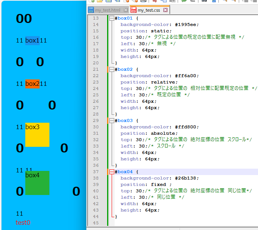Image resolution: width=258 pixels, height=230 pixels.
Task: Click the Paste toolbar icon
Action: coord(172,1)
